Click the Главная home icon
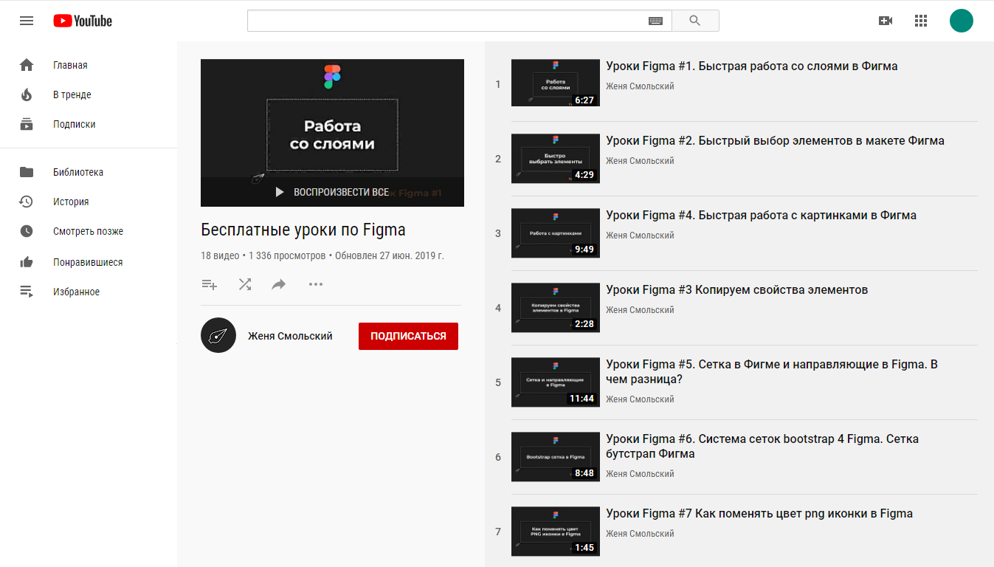 tap(27, 65)
